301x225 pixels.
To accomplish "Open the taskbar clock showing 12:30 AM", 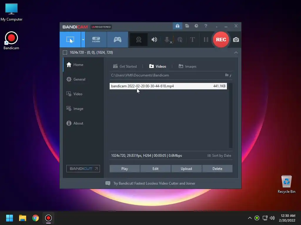I will tap(287, 218).
